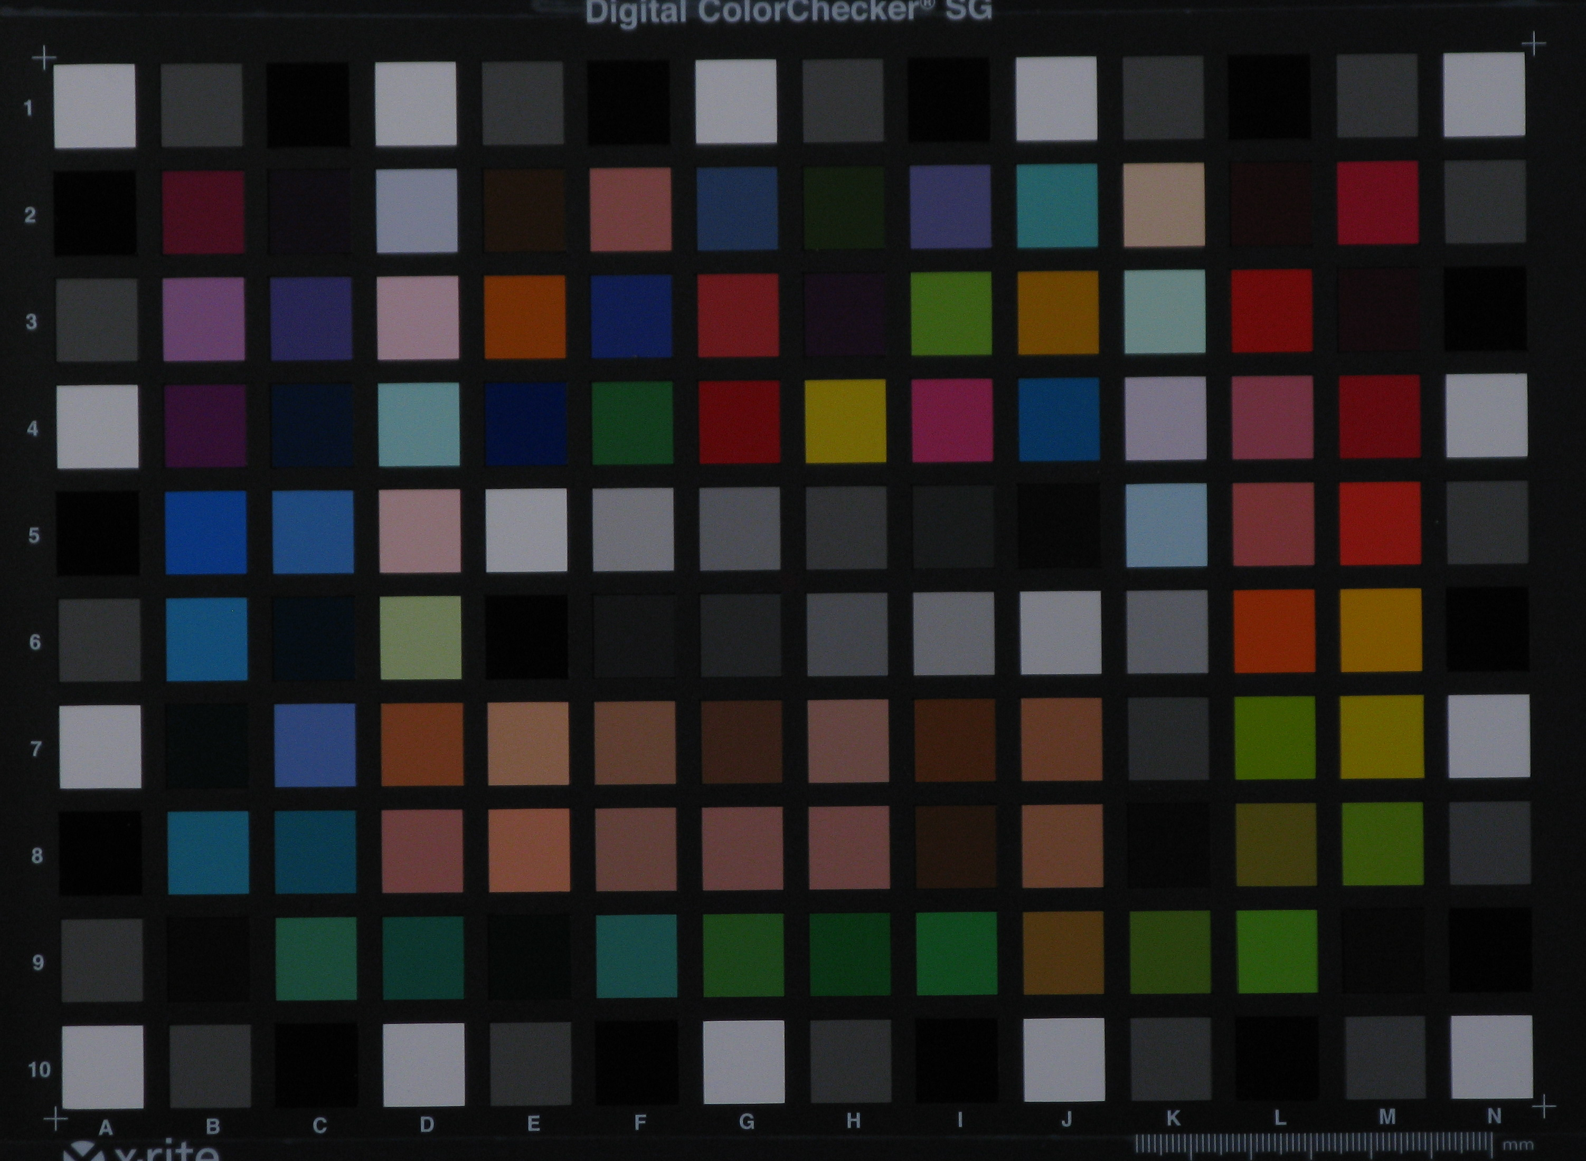Image resolution: width=1586 pixels, height=1161 pixels.
Task: Pick the olive yellow swatch at M7
Action: [1382, 737]
